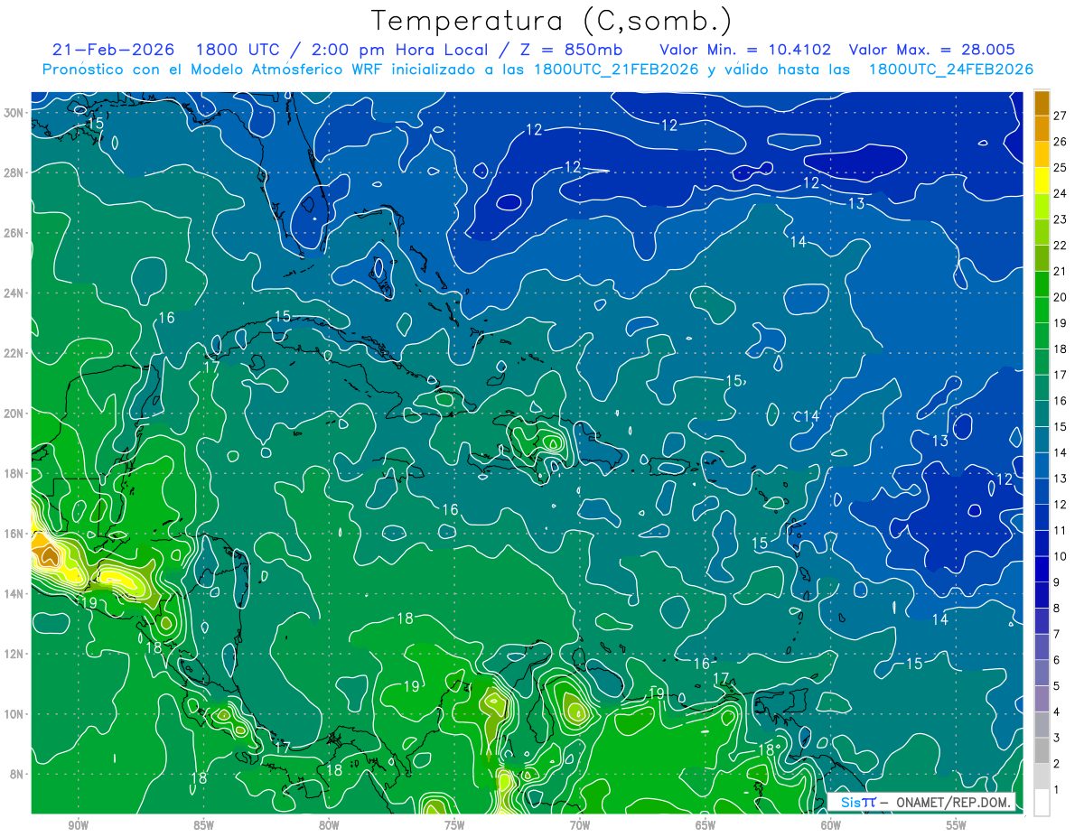The width and height of the screenshot is (1084, 837).
Task: Click the '24N' latitude axis label
Action: click(x=15, y=293)
